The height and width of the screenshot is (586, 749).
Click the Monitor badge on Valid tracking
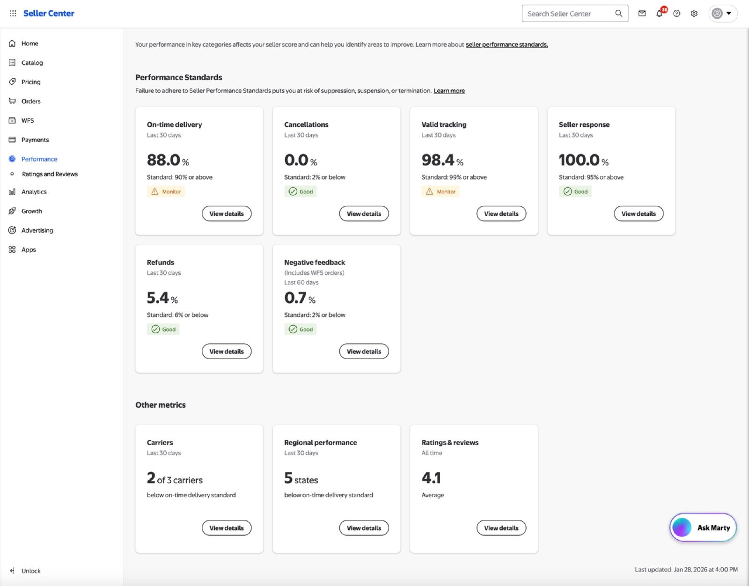pyautogui.click(x=441, y=191)
